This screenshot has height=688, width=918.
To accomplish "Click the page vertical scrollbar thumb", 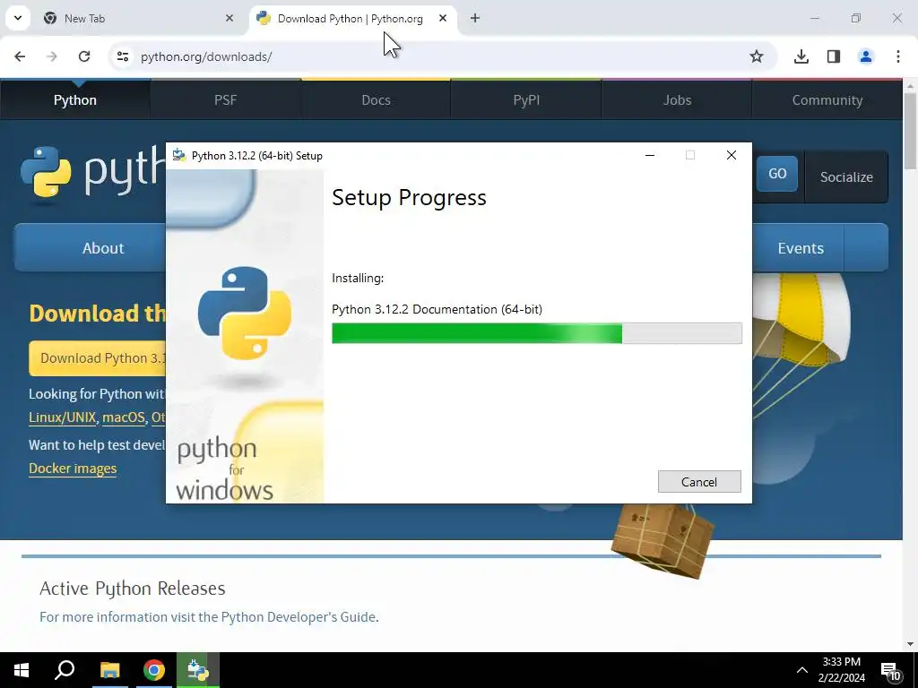I will pyautogui.click(x=911, y=130).
